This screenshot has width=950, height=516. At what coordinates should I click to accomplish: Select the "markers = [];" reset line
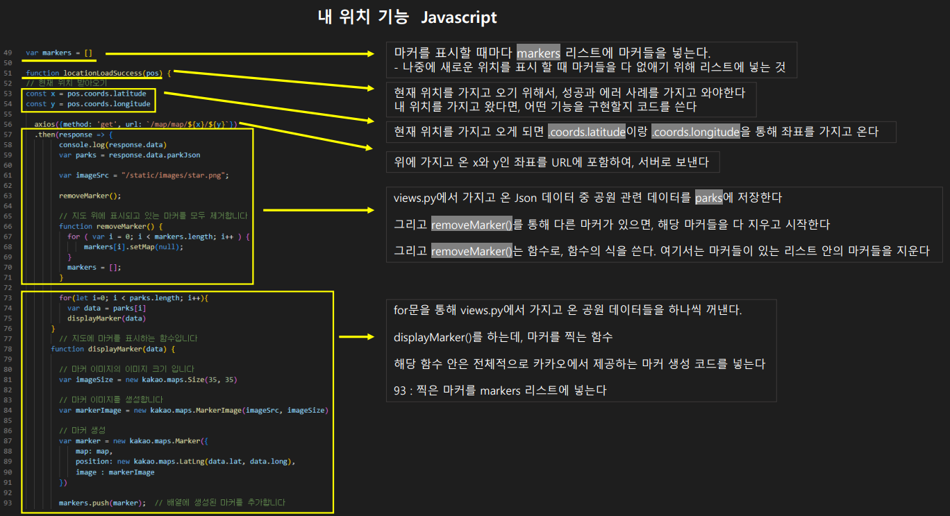pyautogui.click(x=94, y=267)
